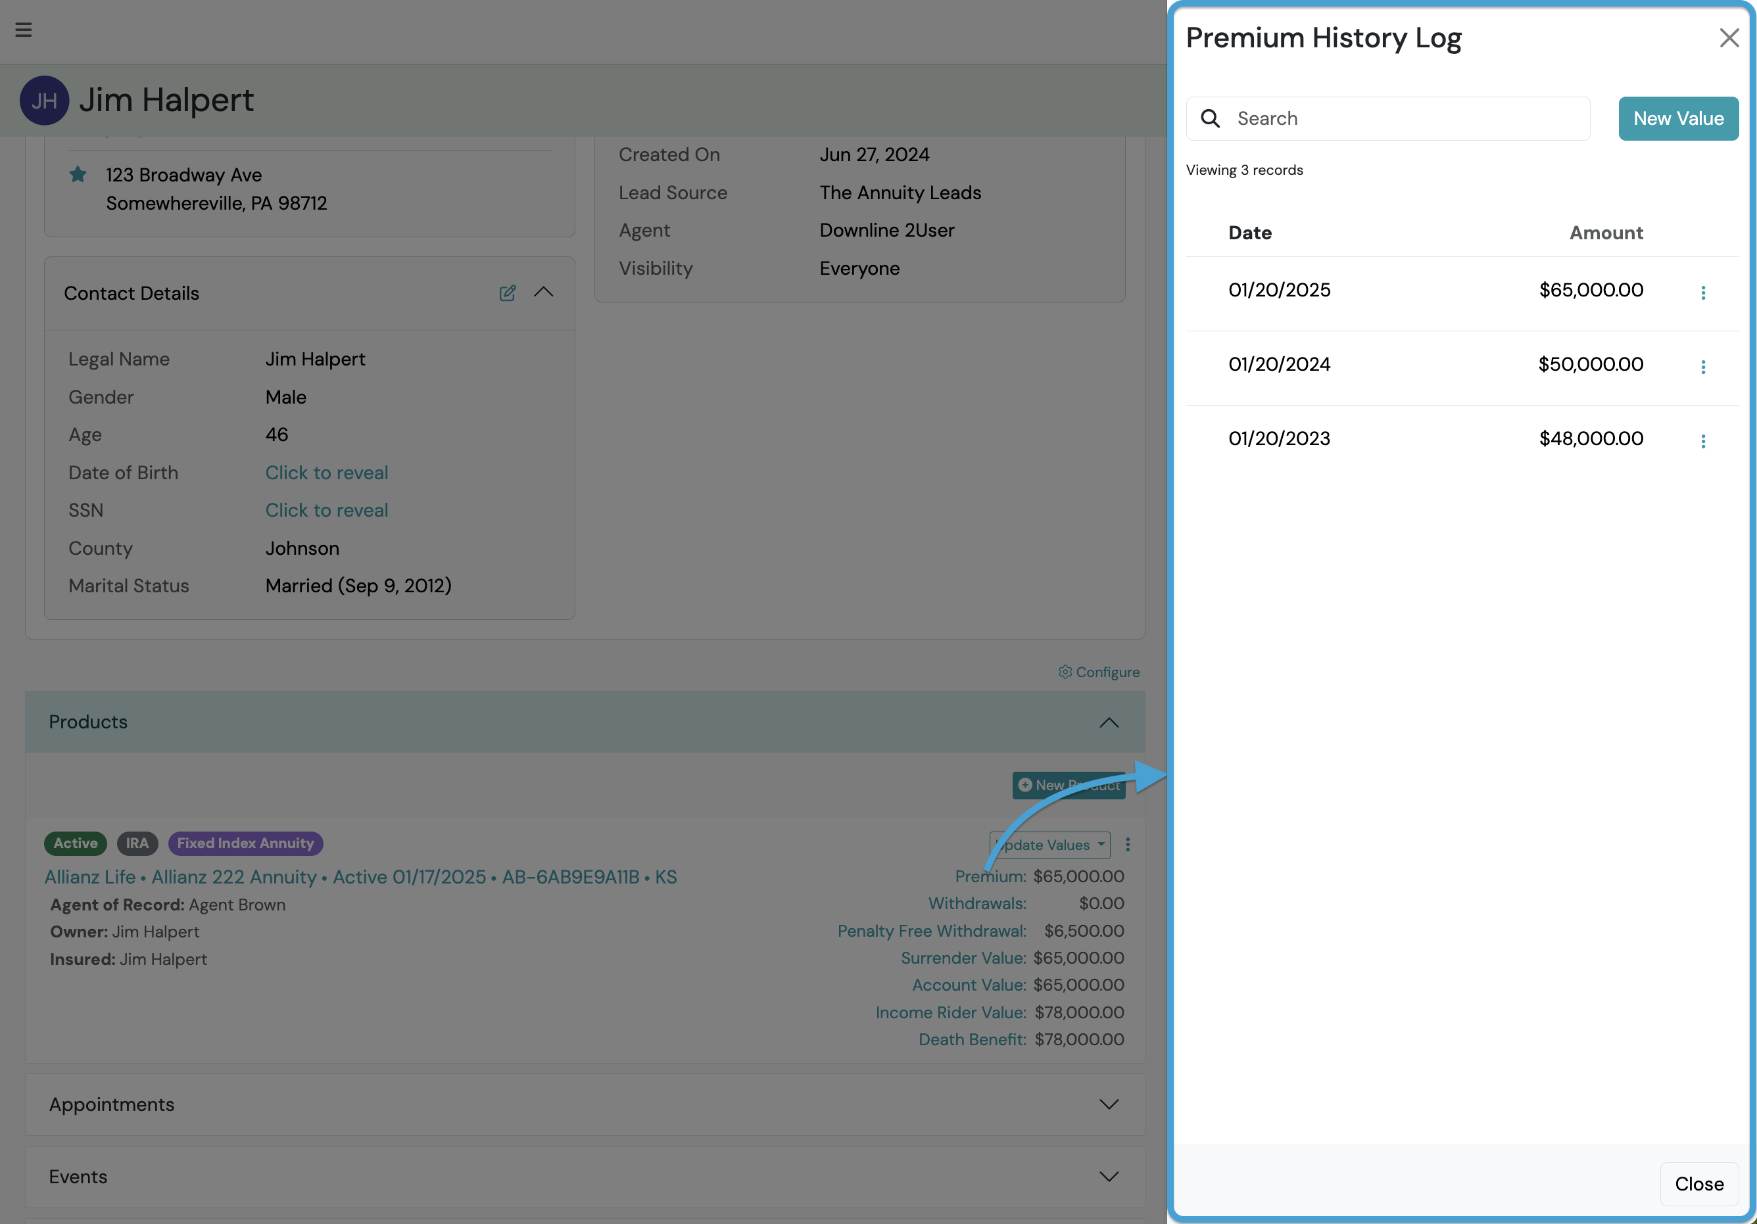The image size is (1757, 1224).
Task: Click the Withdrawals label link
Action: tap(977, 903)
